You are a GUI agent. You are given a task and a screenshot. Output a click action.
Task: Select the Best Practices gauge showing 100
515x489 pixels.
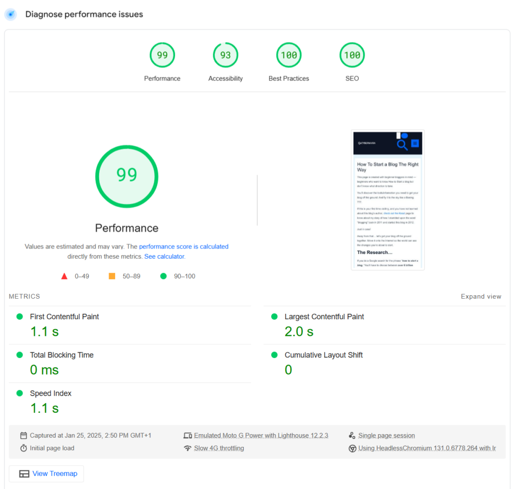coord(288,55)
